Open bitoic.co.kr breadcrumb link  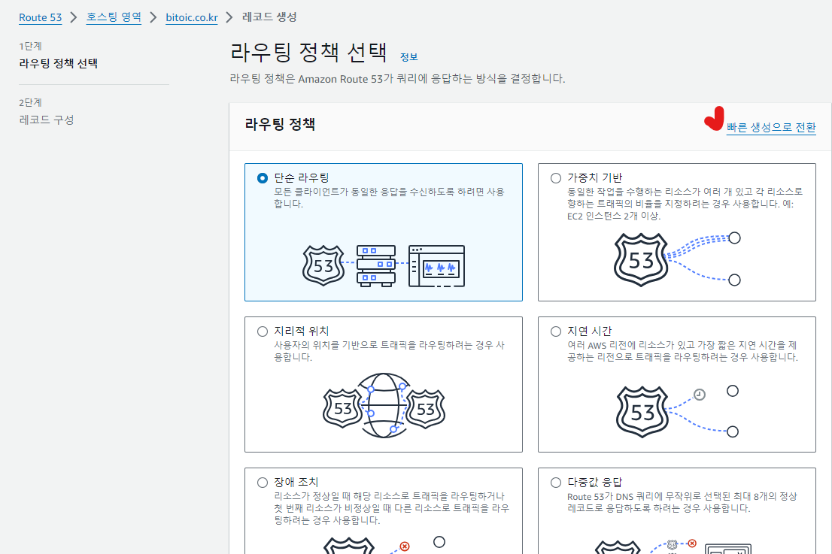(192, 17)
